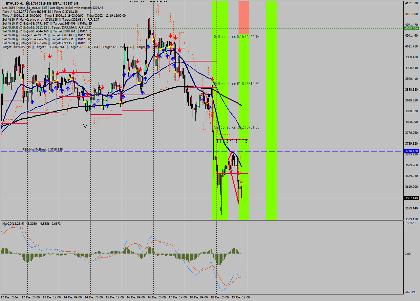Click the MACD scale value -76.5195
This screenshot has height=301, width=420.
coord(411,292)
